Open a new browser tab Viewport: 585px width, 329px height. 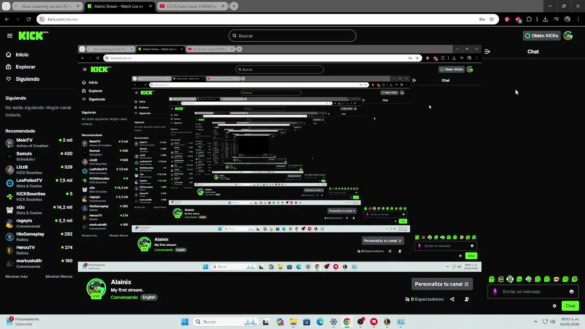pos(234,6)
